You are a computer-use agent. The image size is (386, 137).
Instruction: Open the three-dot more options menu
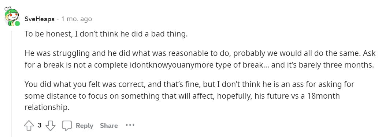coord(130,125)
